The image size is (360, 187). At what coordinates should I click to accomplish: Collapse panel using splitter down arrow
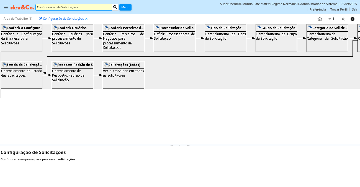[x=180, y=145]
